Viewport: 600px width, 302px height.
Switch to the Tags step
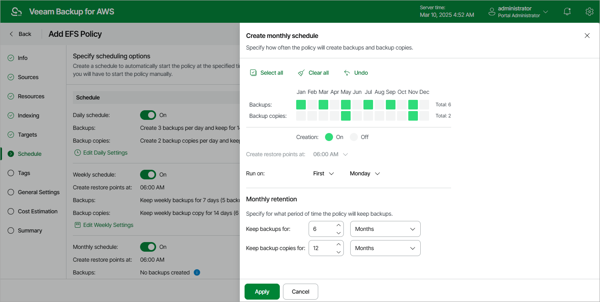point(24,173)
